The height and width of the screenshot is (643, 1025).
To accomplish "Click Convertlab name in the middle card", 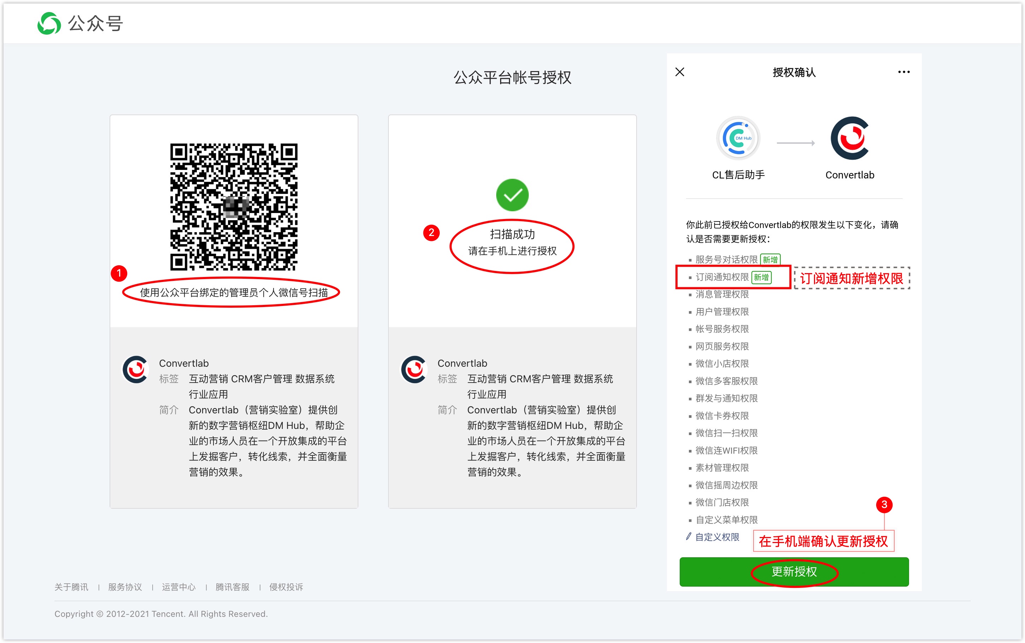I will [x=462, y=363].
